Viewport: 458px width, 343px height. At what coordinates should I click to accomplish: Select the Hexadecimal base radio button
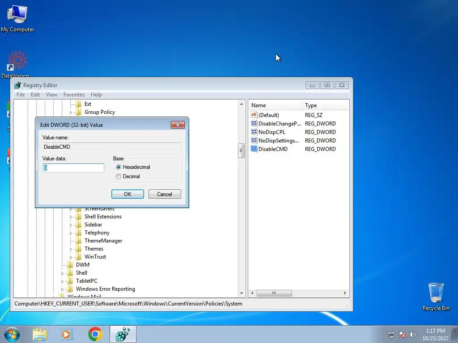(118, 167)
